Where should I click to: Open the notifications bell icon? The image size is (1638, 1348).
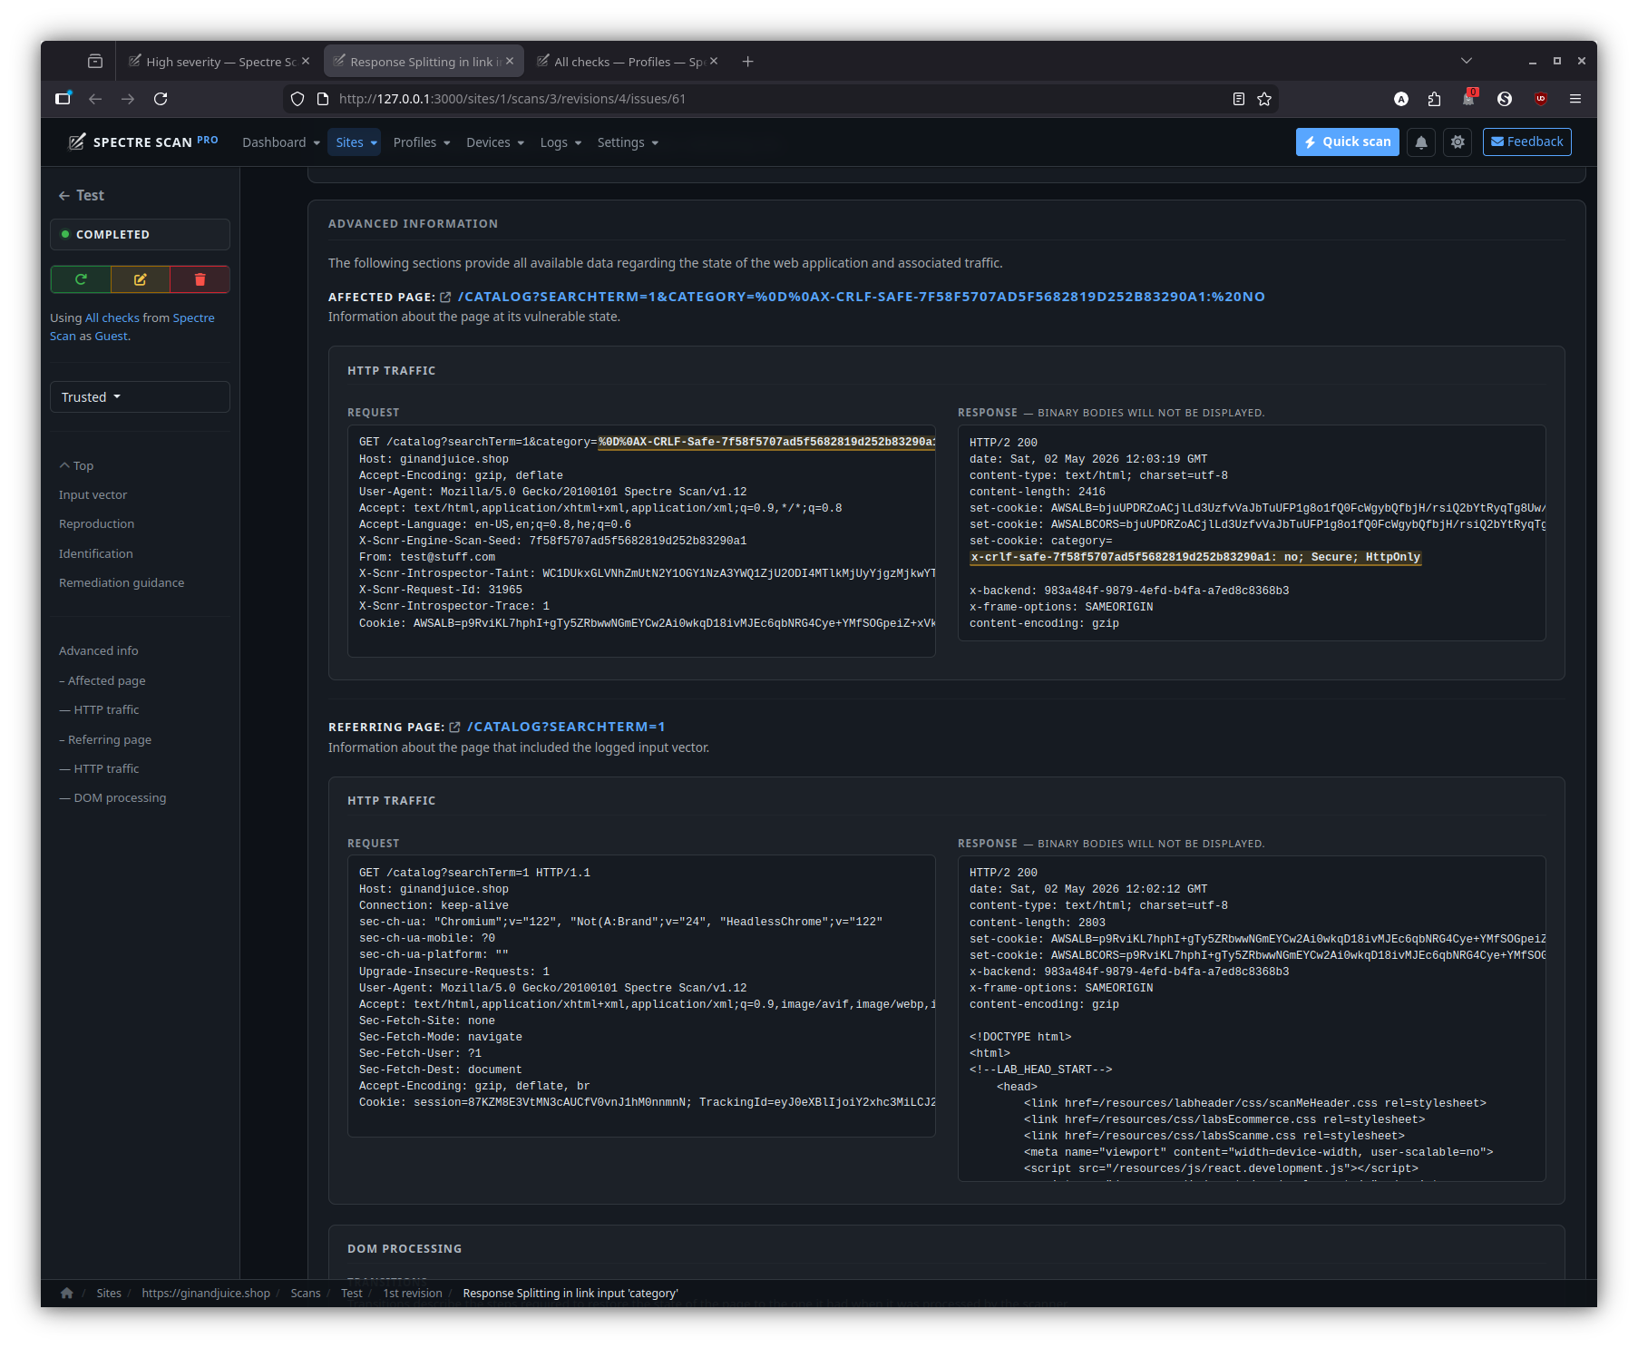(x=1421, y=142)
